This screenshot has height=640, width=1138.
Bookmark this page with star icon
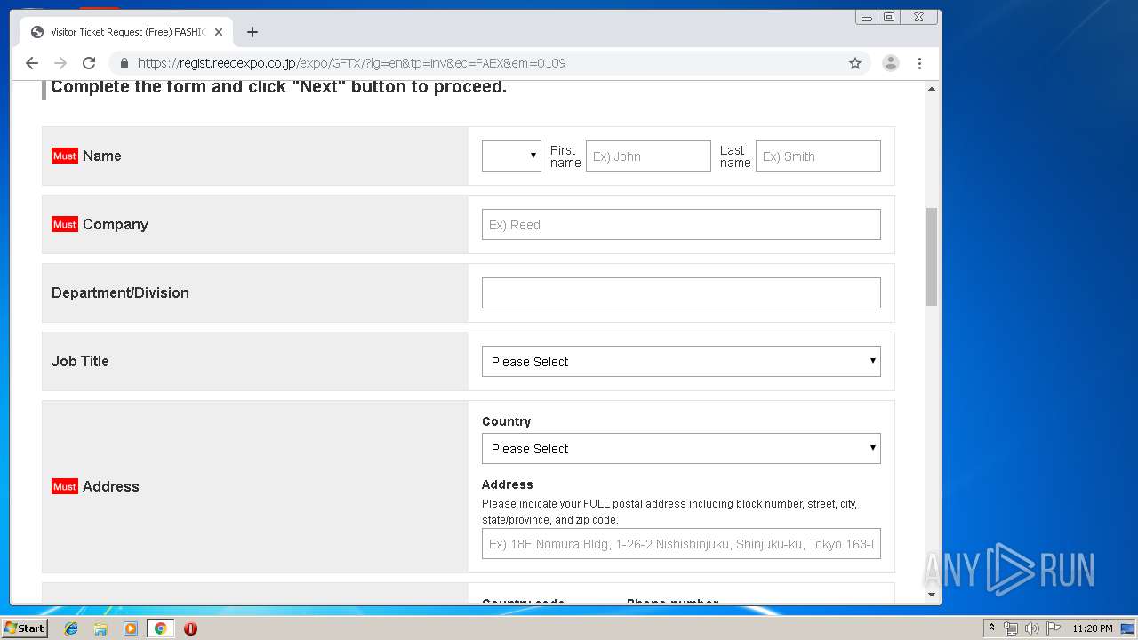point(855,63)
